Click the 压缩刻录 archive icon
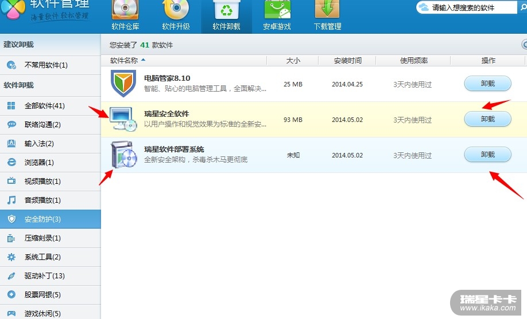Viewport: 527px width, 319px height. pyautogui.click(x=11, y=238)
